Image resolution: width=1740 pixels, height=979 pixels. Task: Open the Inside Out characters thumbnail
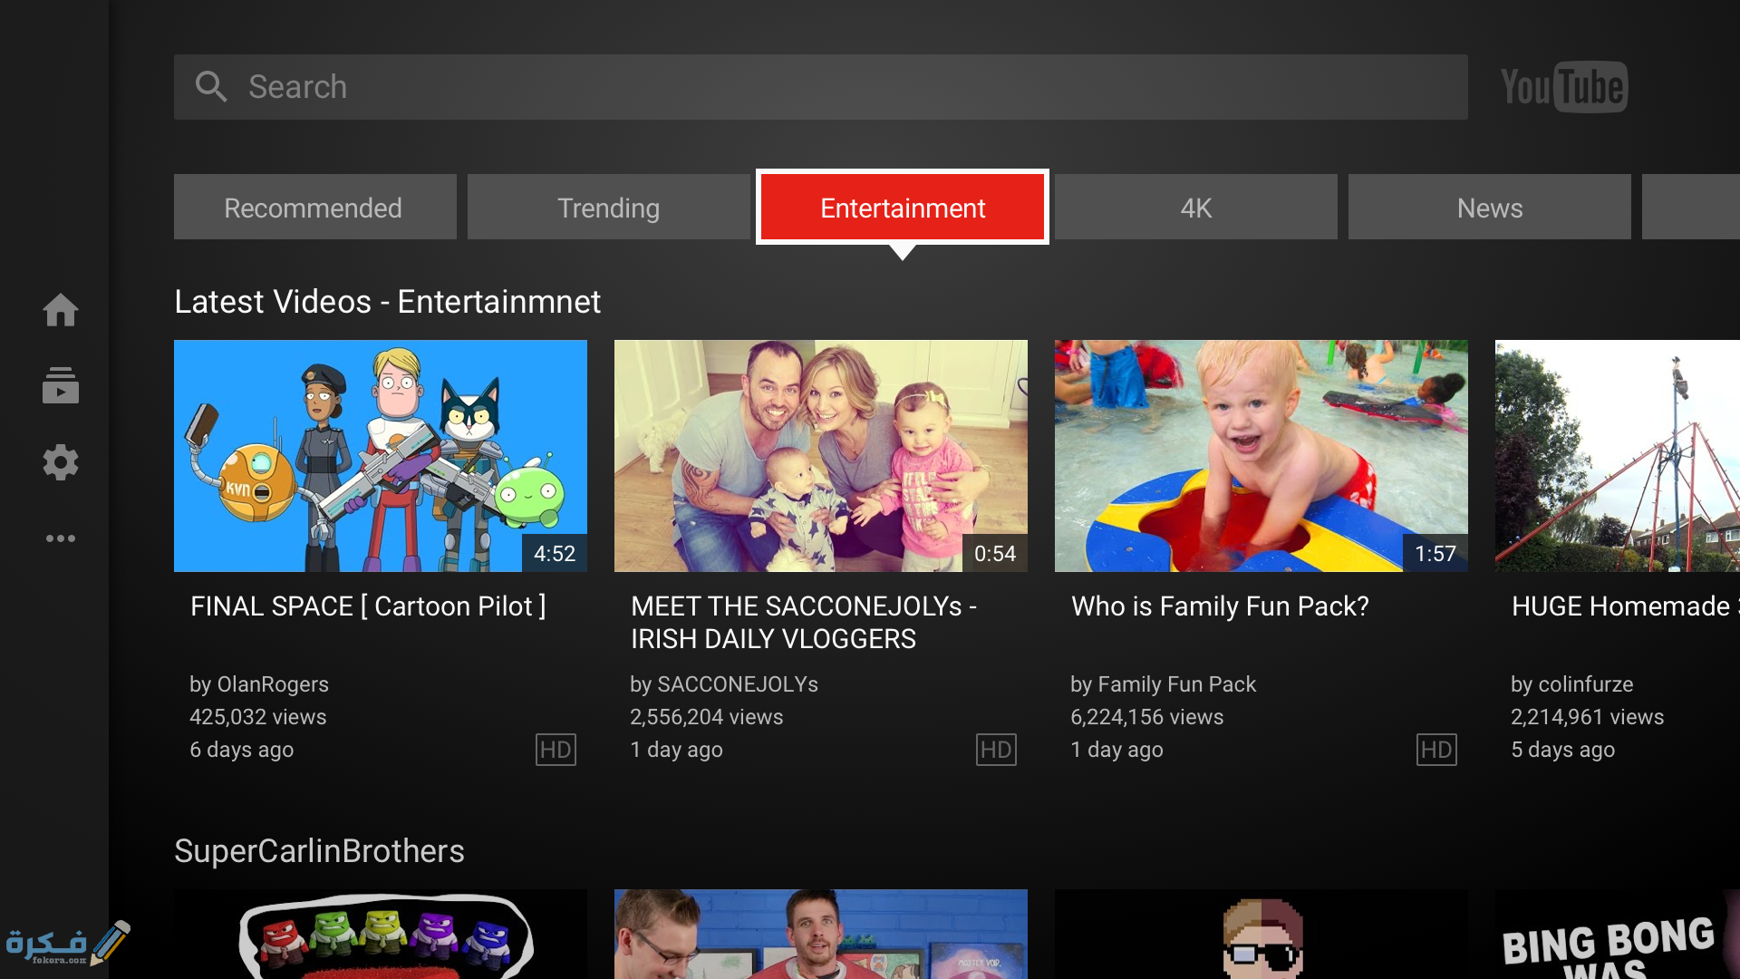(x=380, y=934)
